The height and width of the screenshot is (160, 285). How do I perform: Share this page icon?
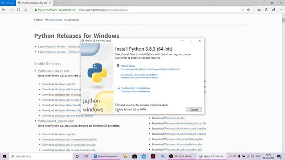[274, 10]
